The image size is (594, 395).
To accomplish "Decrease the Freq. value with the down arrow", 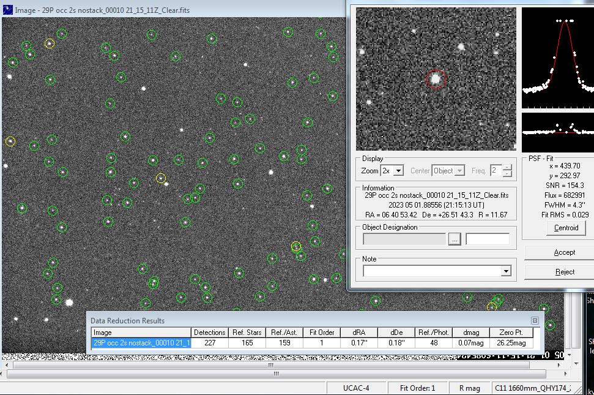I will coord(507,173).
